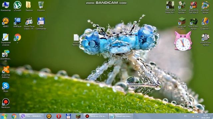Click the Chrome taskbar icon

[x=14, y=116]
